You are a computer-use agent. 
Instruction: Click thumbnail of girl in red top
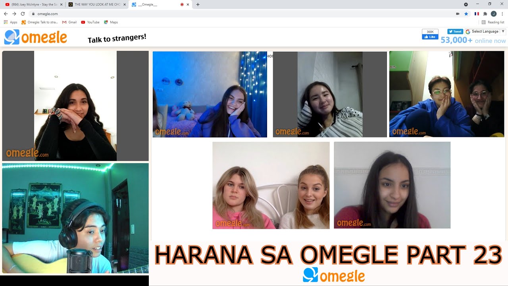[392, 185]
